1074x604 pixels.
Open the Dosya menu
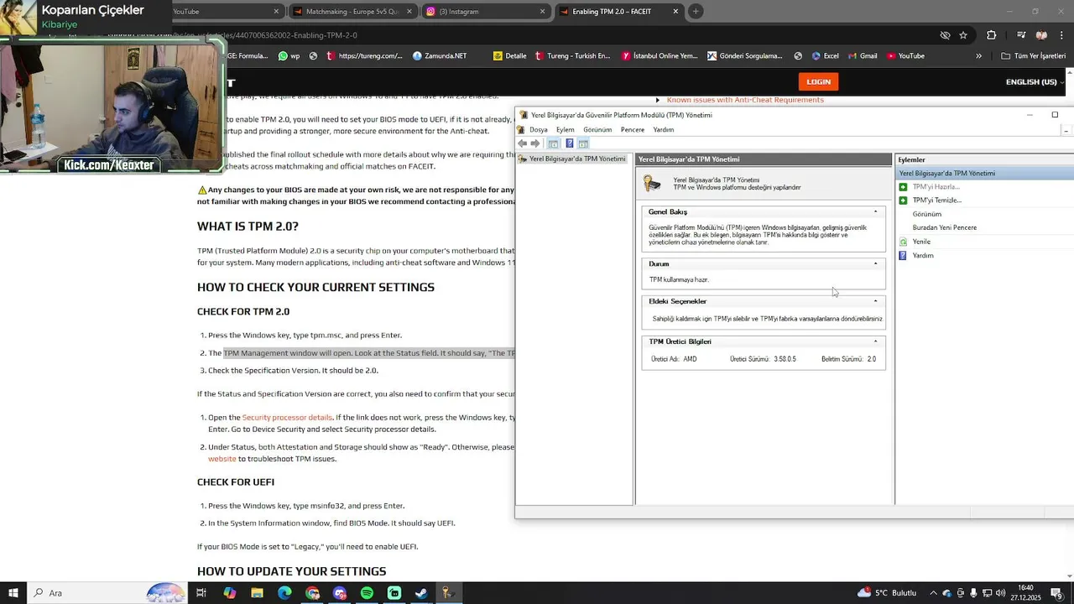pyautogui.click(x=538, y=130)
